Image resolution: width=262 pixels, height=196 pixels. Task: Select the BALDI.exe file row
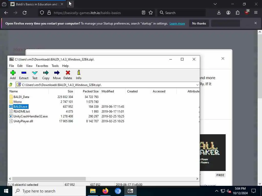(104, 106)
